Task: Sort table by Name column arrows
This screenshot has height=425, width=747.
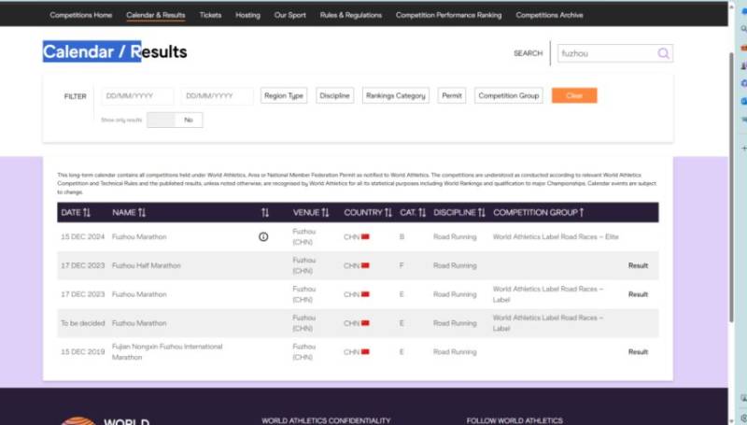Action: 142,213
